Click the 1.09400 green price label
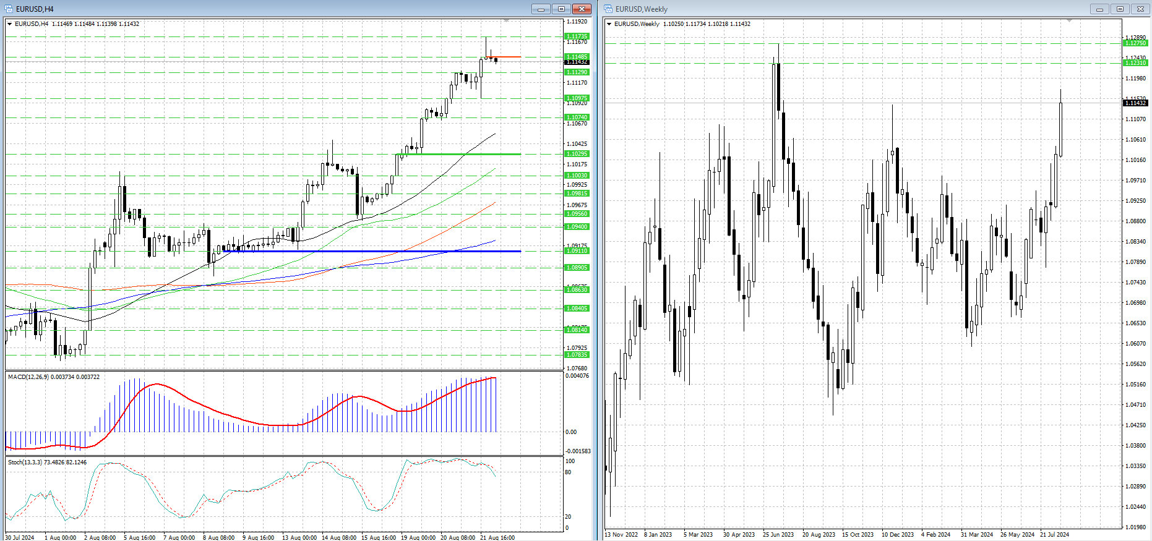The width and height of the screenshot is (1152, 541). click(577, 227)
